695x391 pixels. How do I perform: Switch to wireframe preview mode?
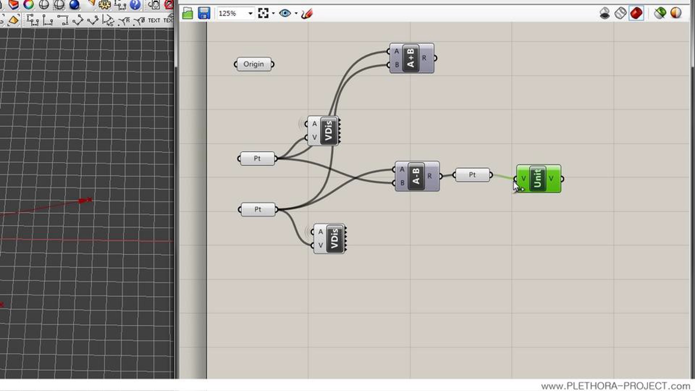620,13
